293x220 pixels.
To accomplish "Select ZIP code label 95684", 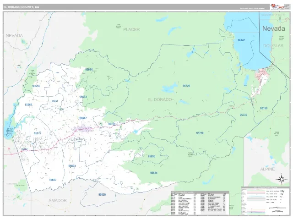I will (154, 173).
